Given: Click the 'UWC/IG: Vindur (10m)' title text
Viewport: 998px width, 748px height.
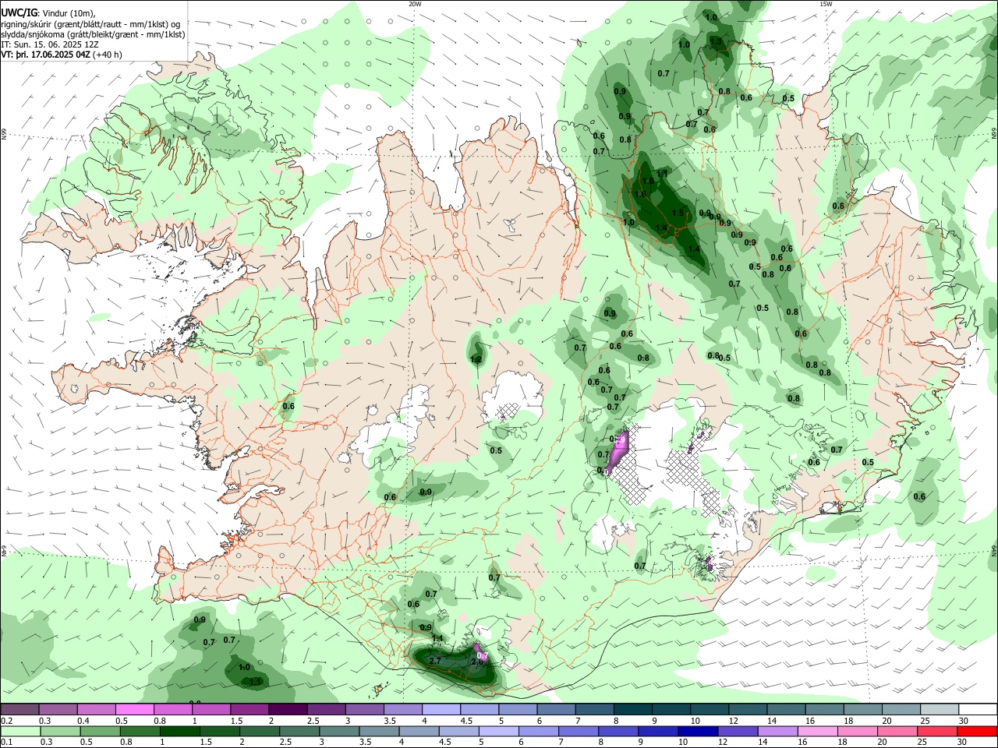Looking at the screenshot, I should pos(48,13).
